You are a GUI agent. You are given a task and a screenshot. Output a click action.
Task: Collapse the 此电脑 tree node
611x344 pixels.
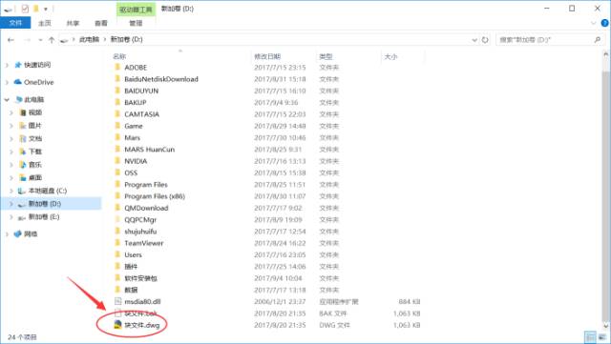(x=7, y=100)
